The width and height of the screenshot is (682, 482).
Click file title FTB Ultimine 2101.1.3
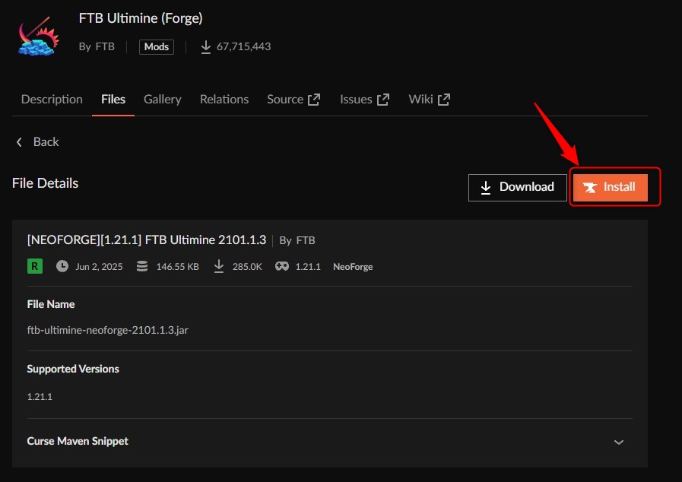(x=147, y=240)
